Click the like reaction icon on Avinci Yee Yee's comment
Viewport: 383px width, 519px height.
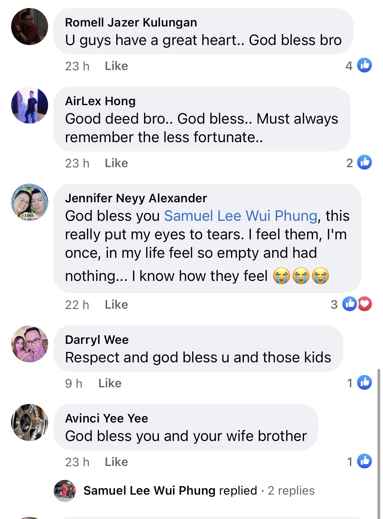[x=364, y=461]
